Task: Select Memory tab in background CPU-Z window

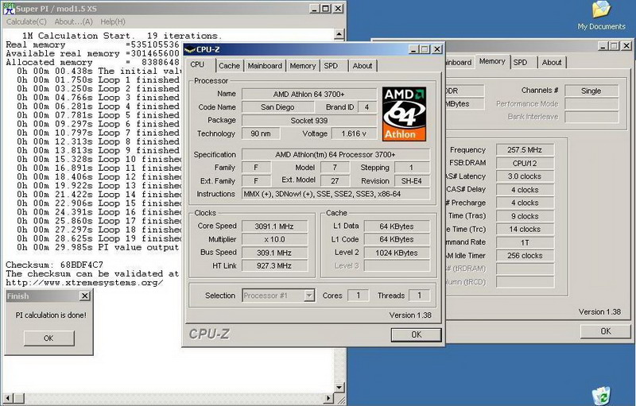Action: click(x=492, y=61)
